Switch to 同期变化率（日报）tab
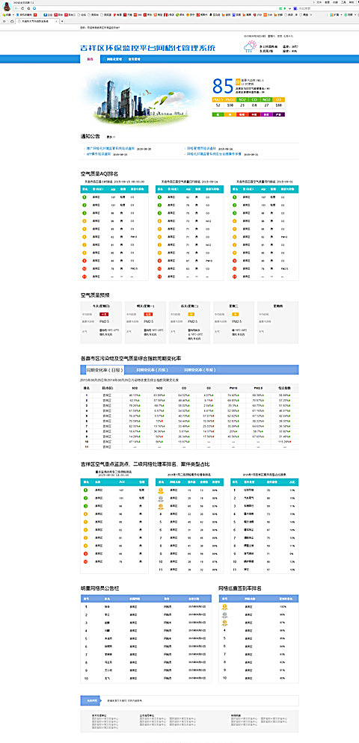This screenshot has height=743, width=359. 104,369
